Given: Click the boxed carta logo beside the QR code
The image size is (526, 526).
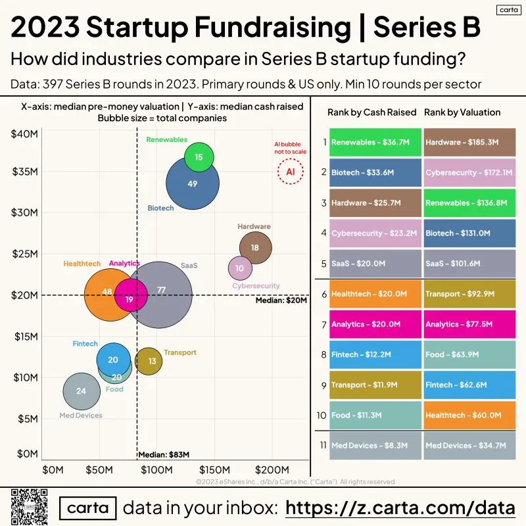Looking at the screenshot, I should 88,508.
